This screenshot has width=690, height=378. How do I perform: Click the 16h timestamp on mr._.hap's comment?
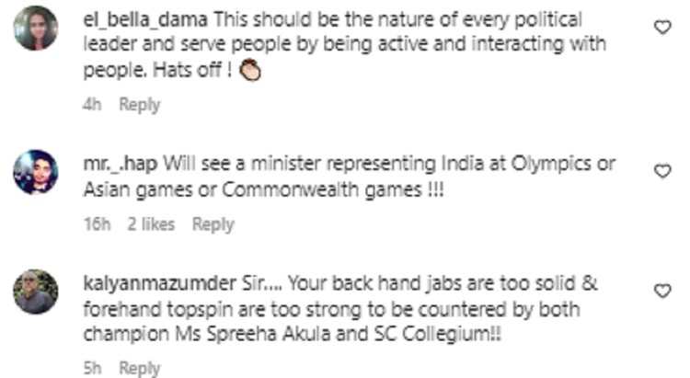(x=97, y=224)
